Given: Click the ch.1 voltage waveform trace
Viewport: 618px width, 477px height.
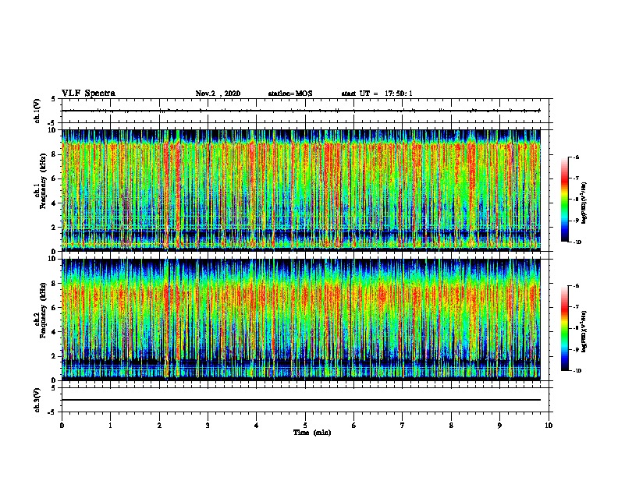Looking at the screenshot, I should [x=301, y=111].
